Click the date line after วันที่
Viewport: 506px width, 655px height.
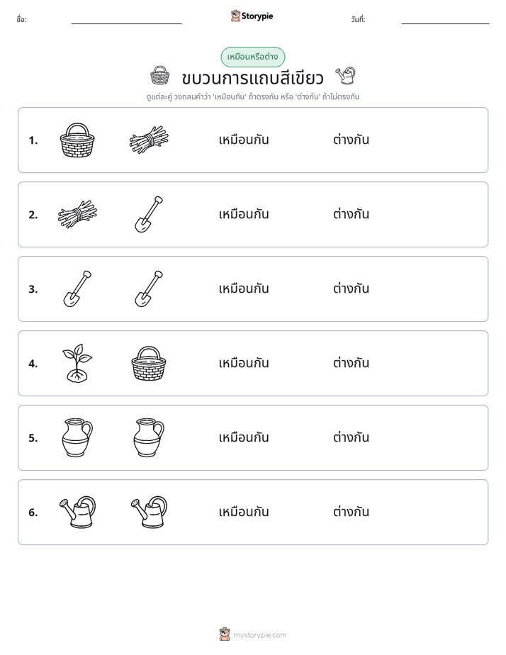point(446,21)
